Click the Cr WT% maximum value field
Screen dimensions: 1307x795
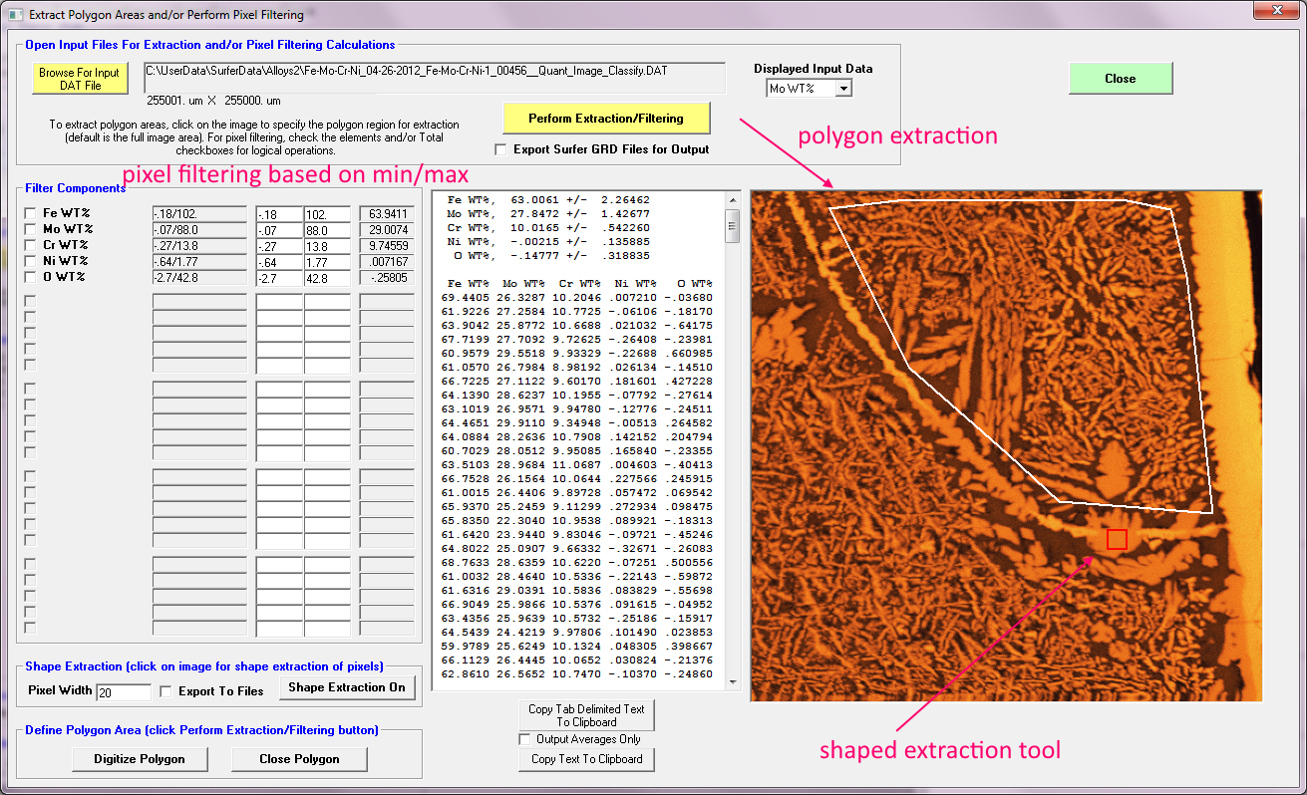pyautogui.click(x=327, y=245)
